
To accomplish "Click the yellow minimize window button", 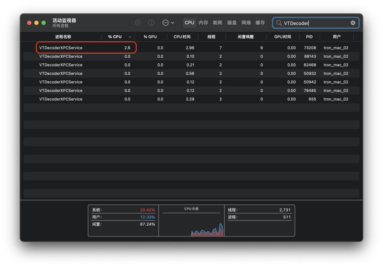I will point(37,23).
